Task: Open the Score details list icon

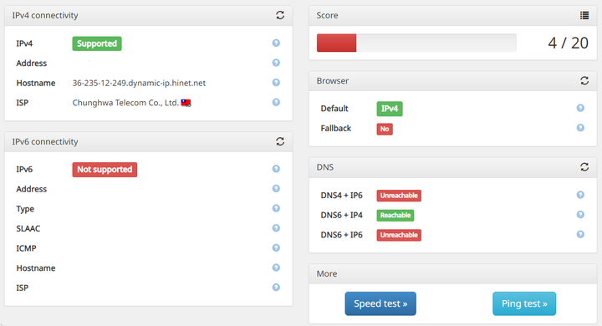Action: click(x=584, y=15)
